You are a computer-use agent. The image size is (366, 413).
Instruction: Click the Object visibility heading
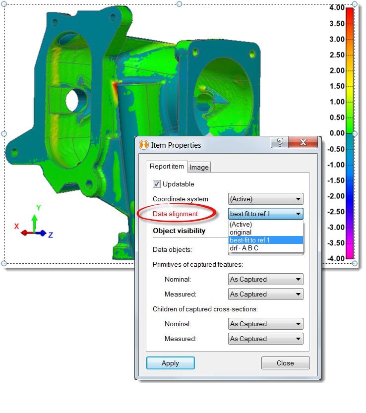(x=179, y=231)
